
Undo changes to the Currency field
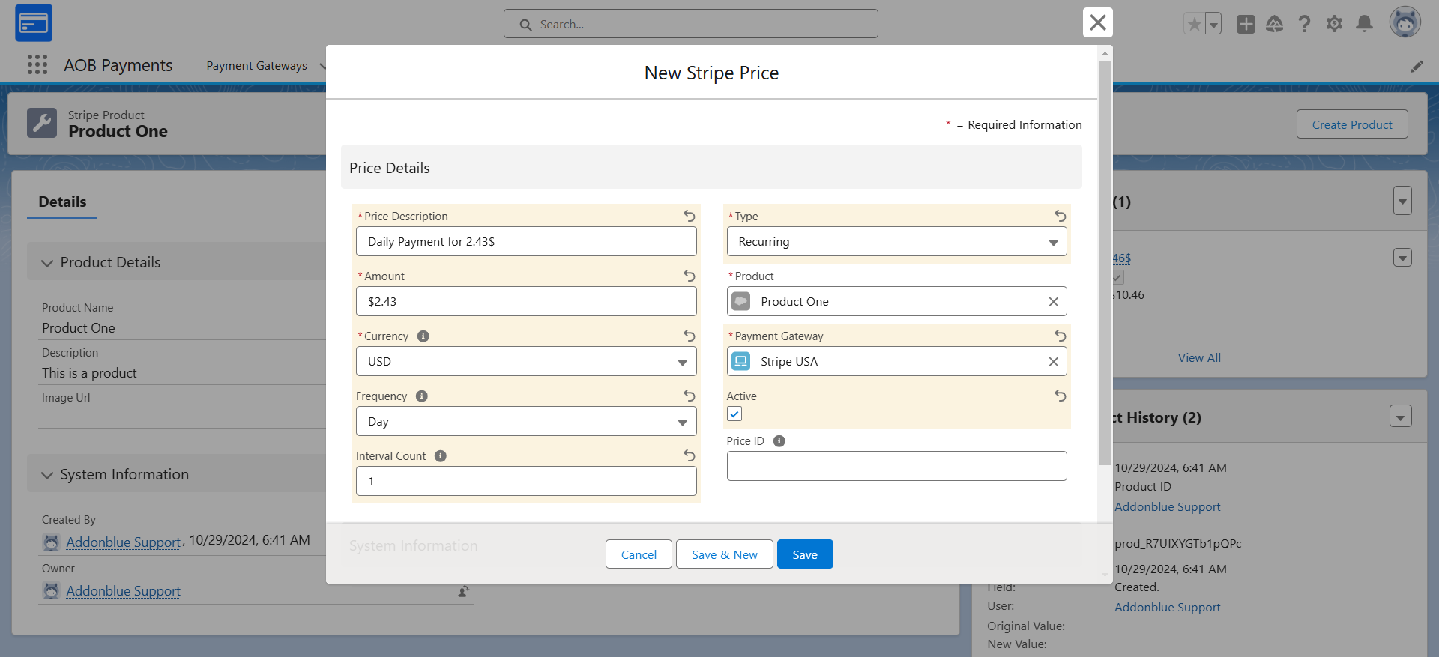[x=690, y=336]
